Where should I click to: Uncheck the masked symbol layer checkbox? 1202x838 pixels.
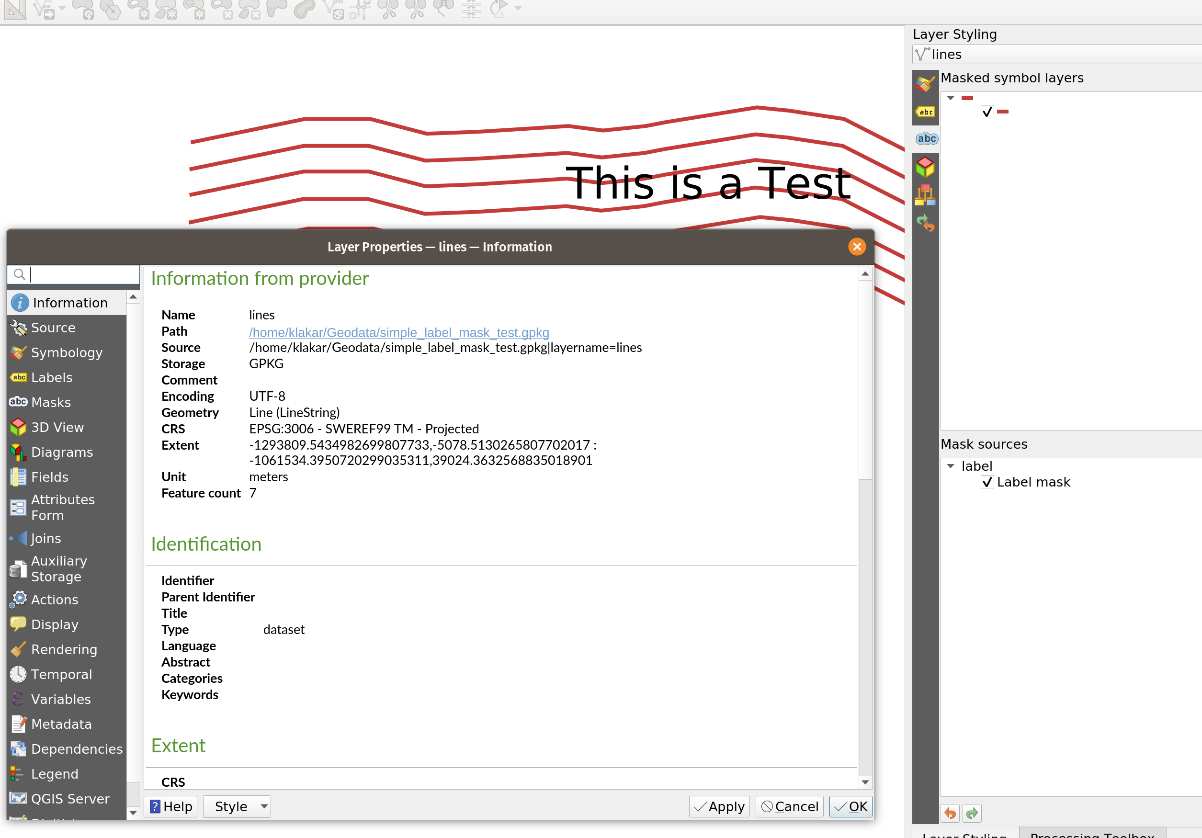(x=987, y=112)
